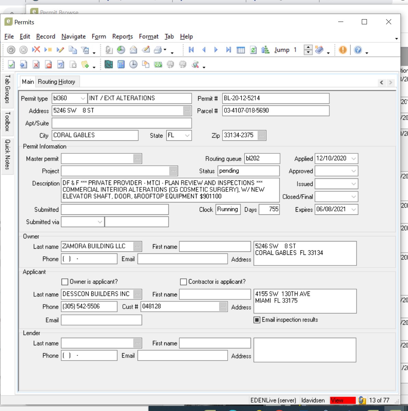Viewport: 408px width, 411px height.
Task: Toggle 'Email inspection results' checkbox
Action: point(257,320)
